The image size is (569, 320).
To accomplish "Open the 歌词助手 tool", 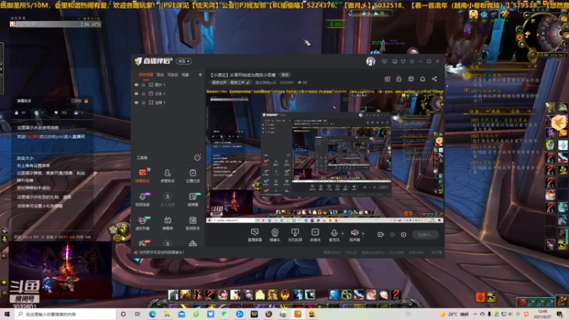I will pos(193,223).
